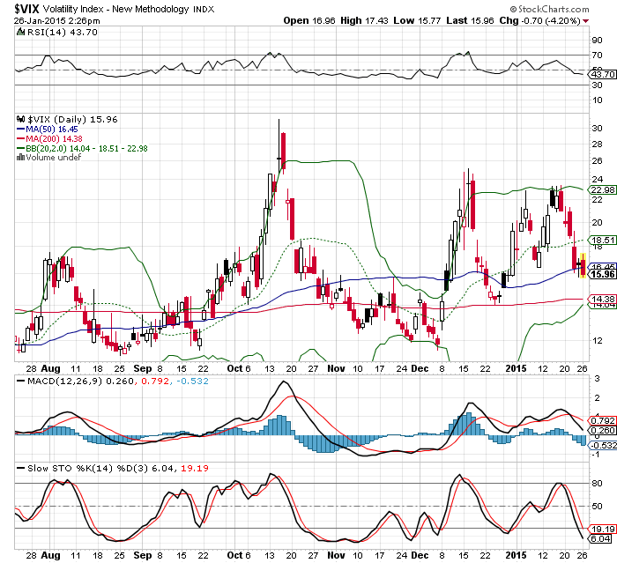The image size is (617, 563).
Task: Select the High 17.43 value
Action: click(364, 21)
